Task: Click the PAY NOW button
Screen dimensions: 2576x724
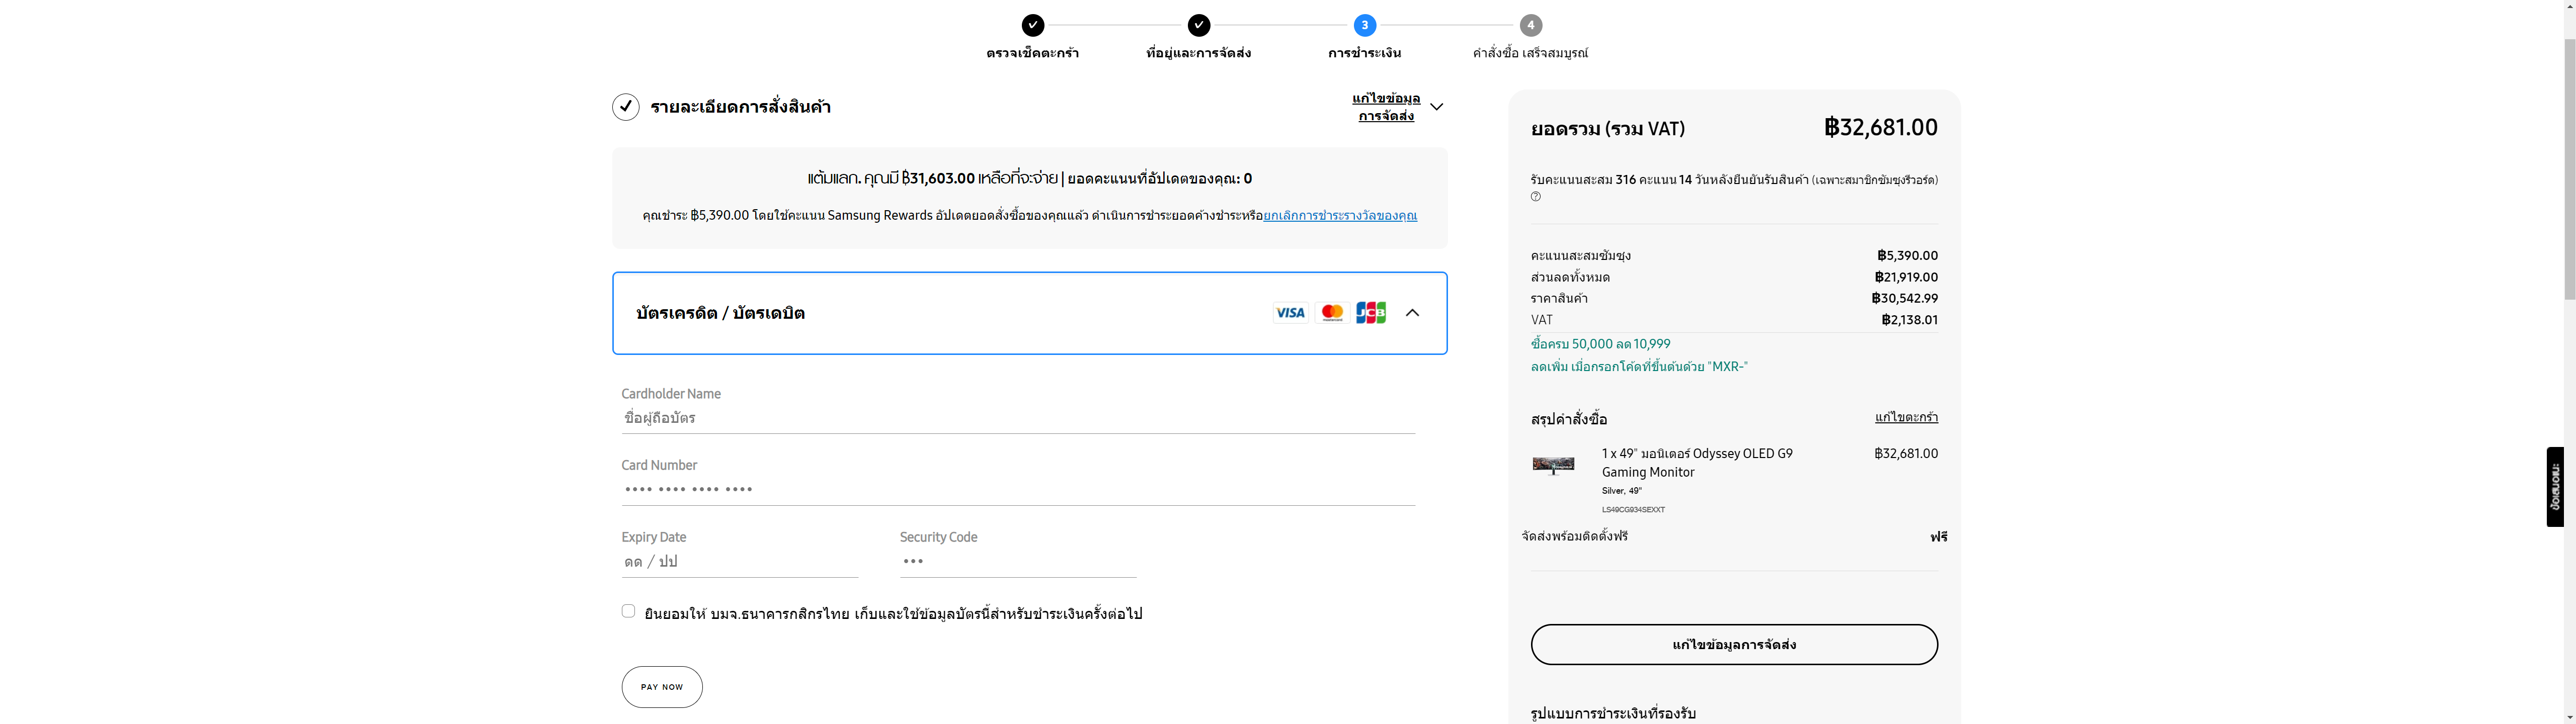Action: (x=662, y=687)
